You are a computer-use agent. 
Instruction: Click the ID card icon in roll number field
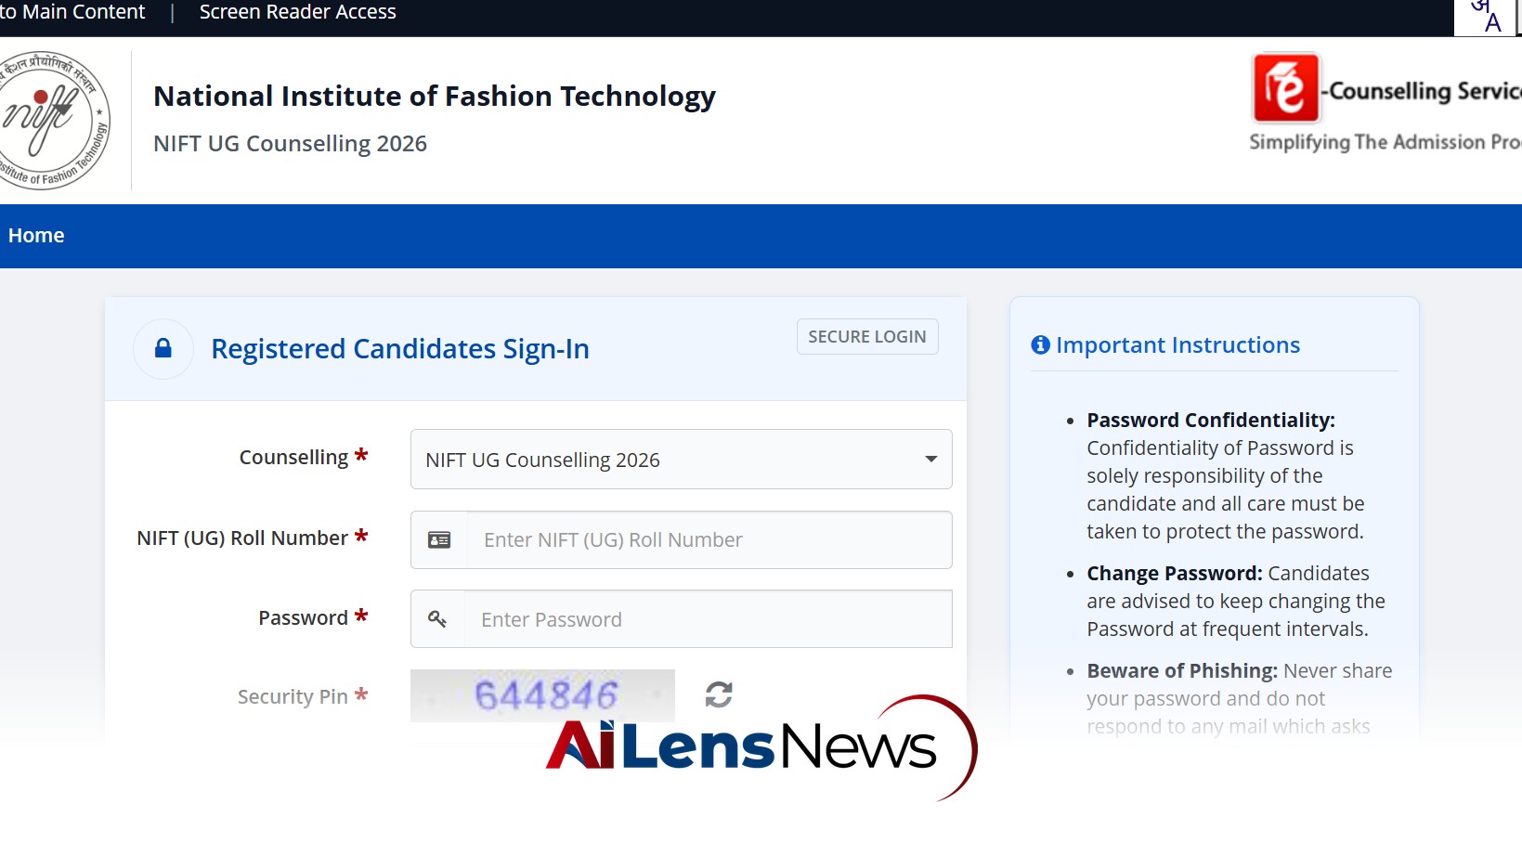click(x=439, y=539)
